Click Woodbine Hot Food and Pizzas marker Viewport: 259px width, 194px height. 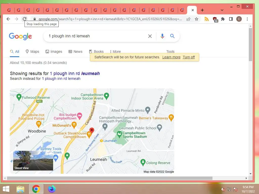[38, 124]
